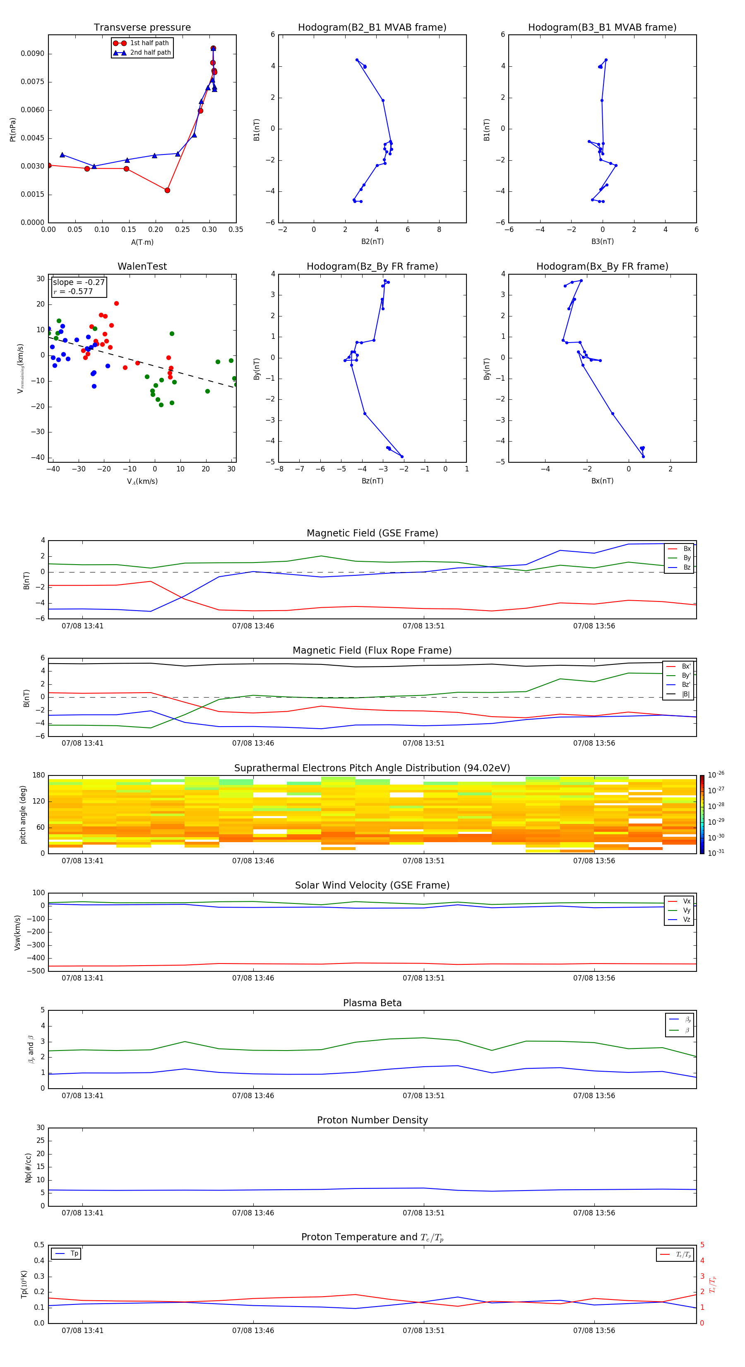Click the 'Vz' solar wind legend entry
This screenshot has height=1367, width=745.
click(x=679, y=920)
